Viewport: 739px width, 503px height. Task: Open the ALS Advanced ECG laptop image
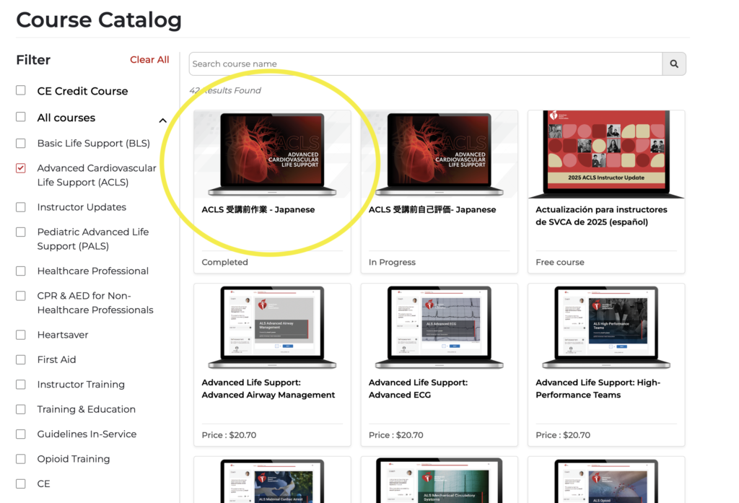click(x=439, y=328)
